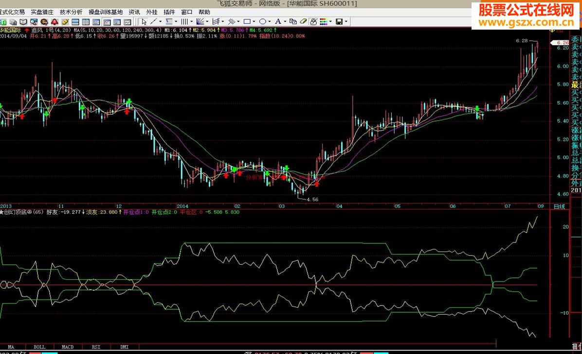582x354 pixels.
Task: Toggle the lock drawings icon
Action: tap(313, 22)
